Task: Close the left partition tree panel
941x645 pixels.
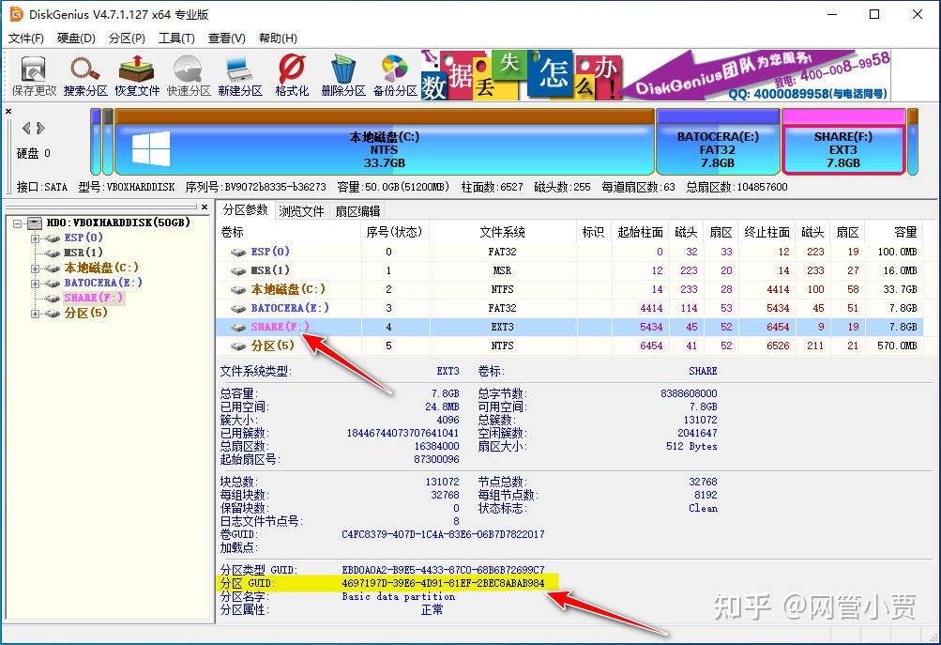Action: click(205, 207)
